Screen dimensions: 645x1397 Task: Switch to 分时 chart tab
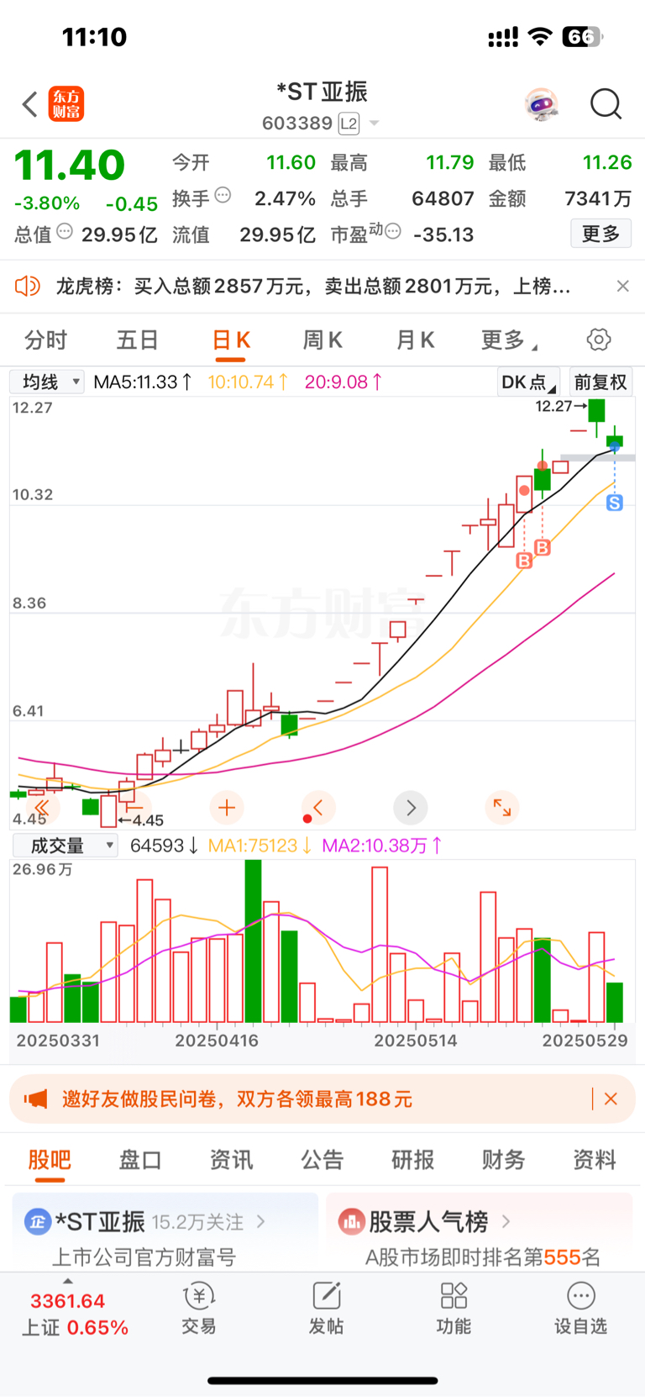[45, 340]
